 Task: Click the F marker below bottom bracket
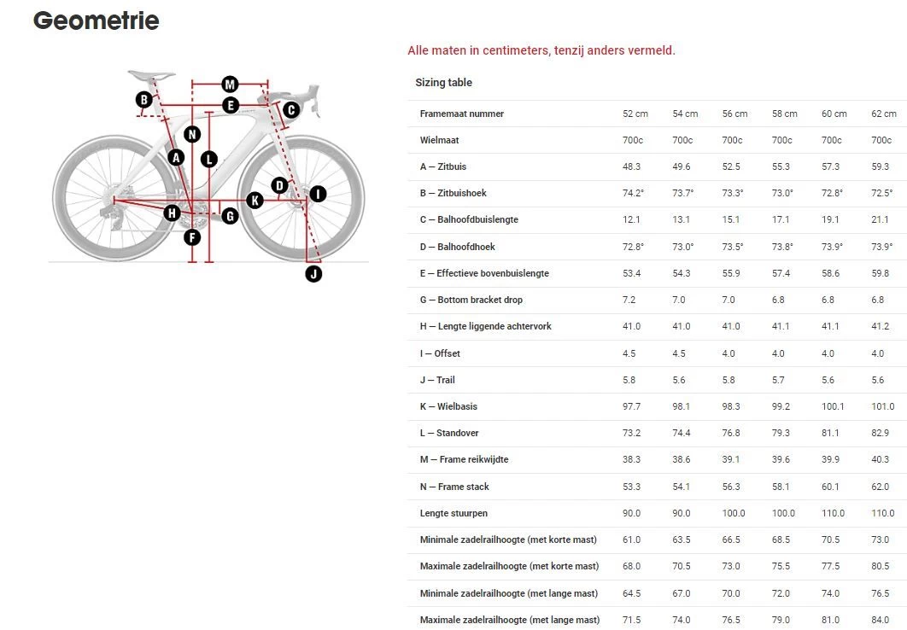pyautogui.click(x=192, y=236)
